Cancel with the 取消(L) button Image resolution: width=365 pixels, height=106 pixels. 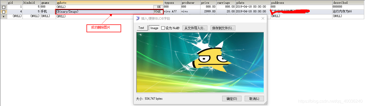254,99
